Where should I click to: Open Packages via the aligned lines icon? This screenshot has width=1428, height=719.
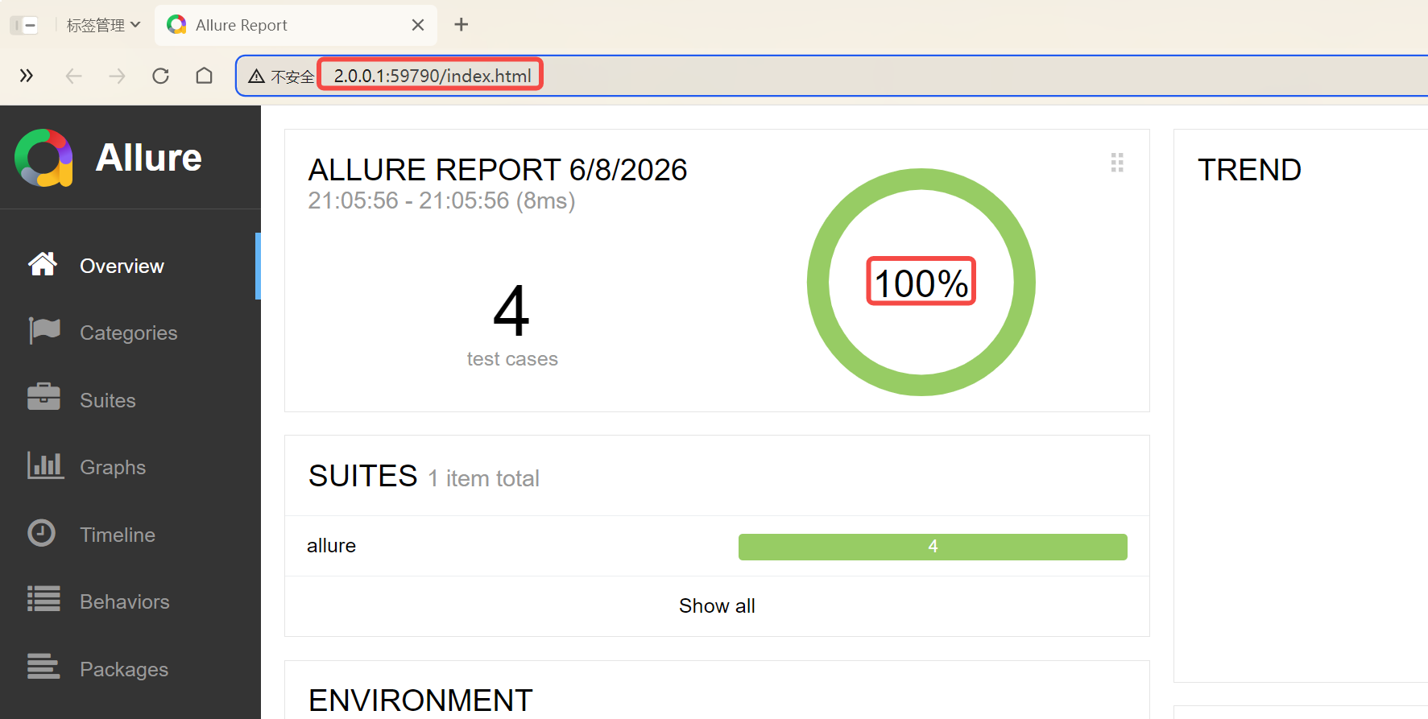tap(43, 667)
